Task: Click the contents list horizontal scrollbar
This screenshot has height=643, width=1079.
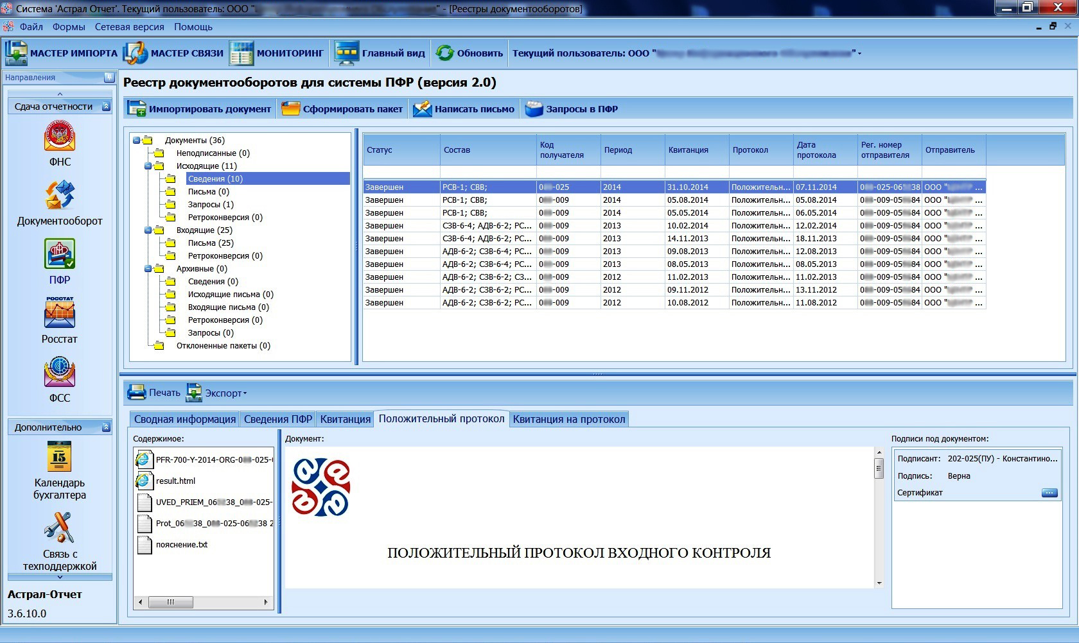Action: 203,602
